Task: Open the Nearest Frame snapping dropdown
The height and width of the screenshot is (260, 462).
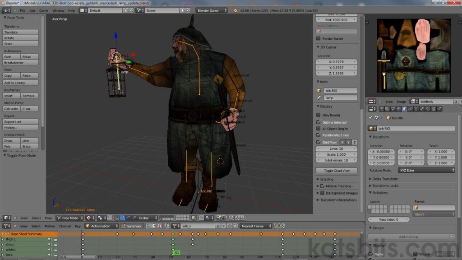Action: (255, 226)
